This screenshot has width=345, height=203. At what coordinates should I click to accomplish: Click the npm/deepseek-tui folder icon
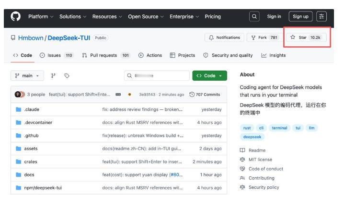(19, 188)
